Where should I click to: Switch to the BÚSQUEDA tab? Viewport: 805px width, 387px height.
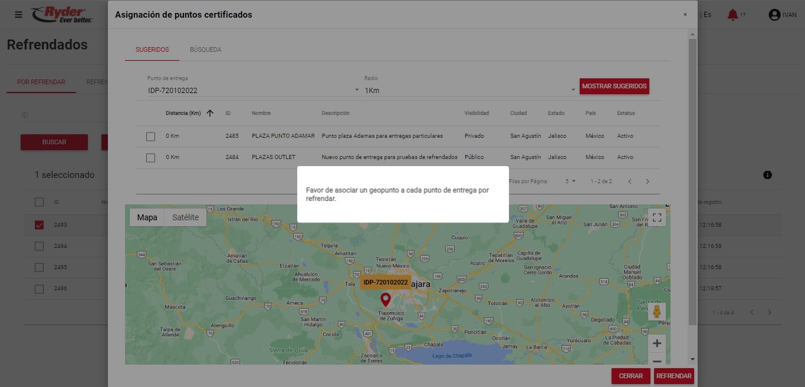click(x=205, y=49)
